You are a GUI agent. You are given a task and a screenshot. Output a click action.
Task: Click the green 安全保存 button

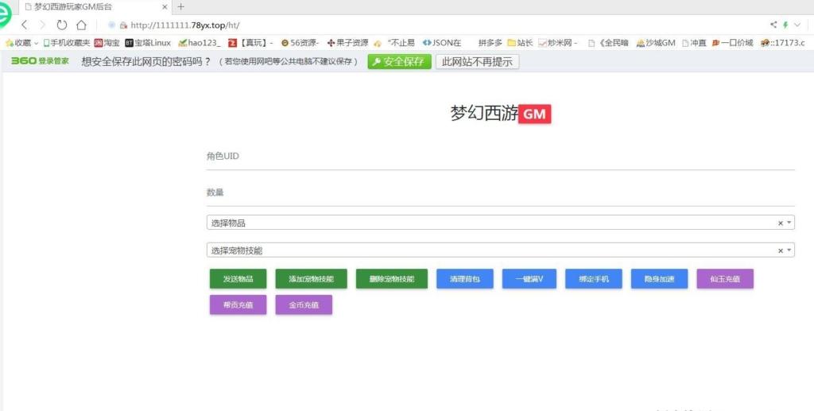point(399,62)
